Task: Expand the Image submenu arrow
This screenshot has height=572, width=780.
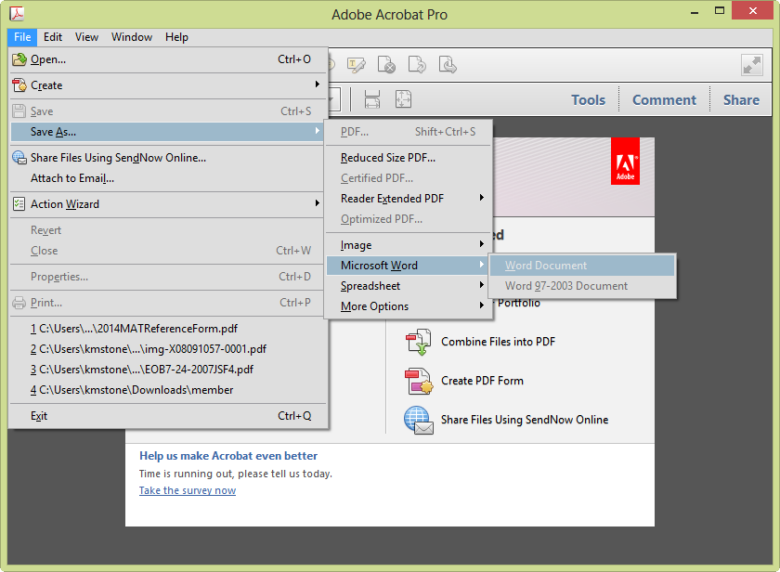Action: pos(482,243)
